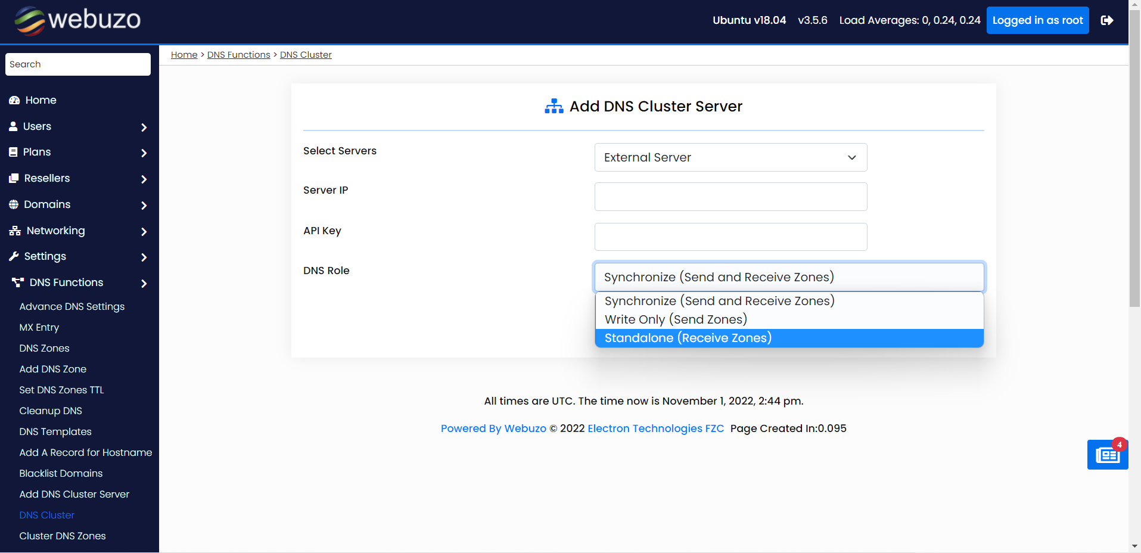Click the logout icon in the header
The image size is (1141, 553).
point(1106,20)
